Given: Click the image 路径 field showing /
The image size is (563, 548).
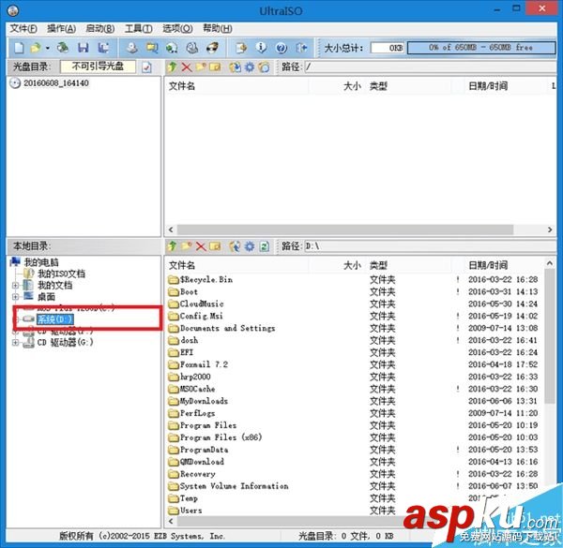Looking at the screenshot, I should point(430,67).
